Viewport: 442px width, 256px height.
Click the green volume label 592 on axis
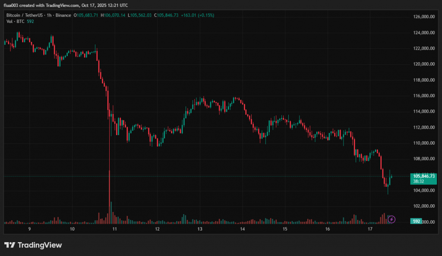(417, 221)
